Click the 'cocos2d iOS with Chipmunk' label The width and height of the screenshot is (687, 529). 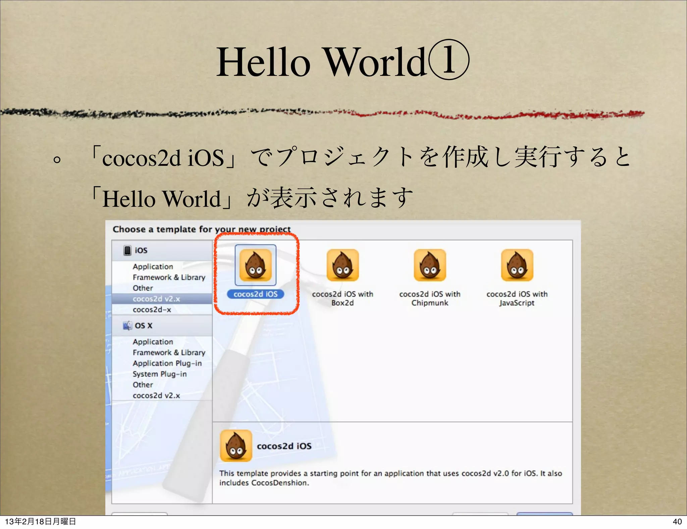[430, 298]
